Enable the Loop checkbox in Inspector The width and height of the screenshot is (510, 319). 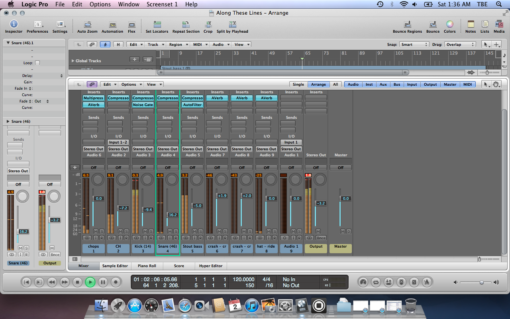point(37,63)
